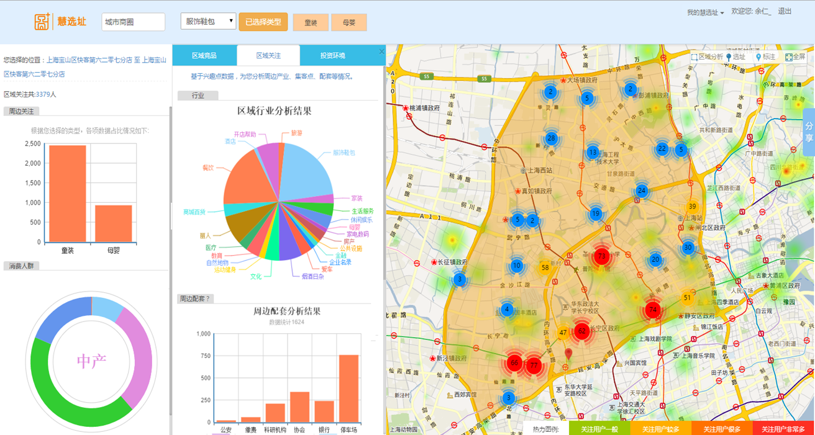Click the 中产 label in the donut chart
This screenshot has width=815, height=435.
pos(91,361)
